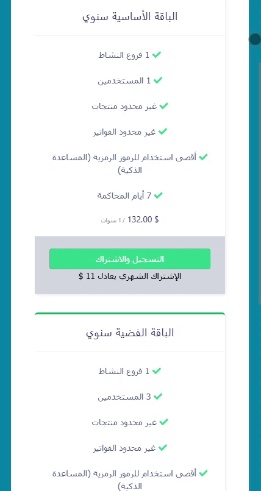The width and height of the screenshot is (261, 491).
Task: Click the / 1 سنوات billing period label
Action: tap(113, 221)
